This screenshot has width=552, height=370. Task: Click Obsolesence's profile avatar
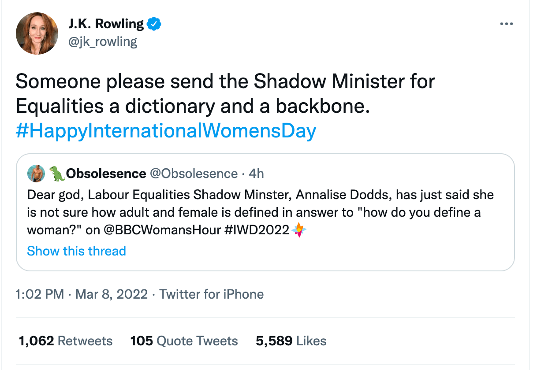tap(37, 174)
